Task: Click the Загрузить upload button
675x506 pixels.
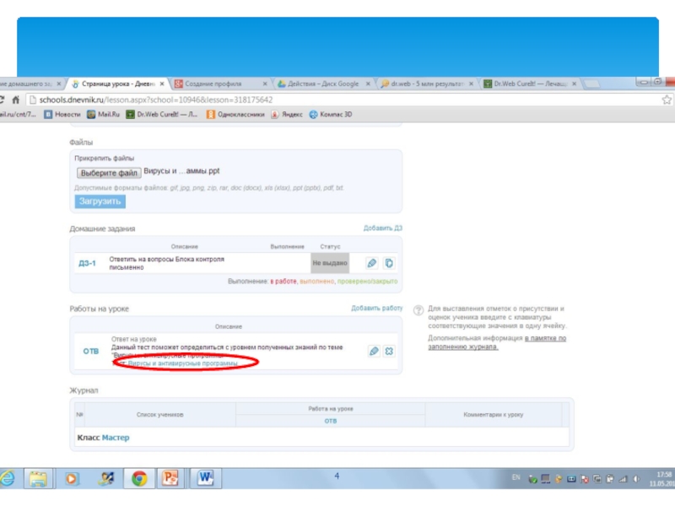Action: point(100,202)
